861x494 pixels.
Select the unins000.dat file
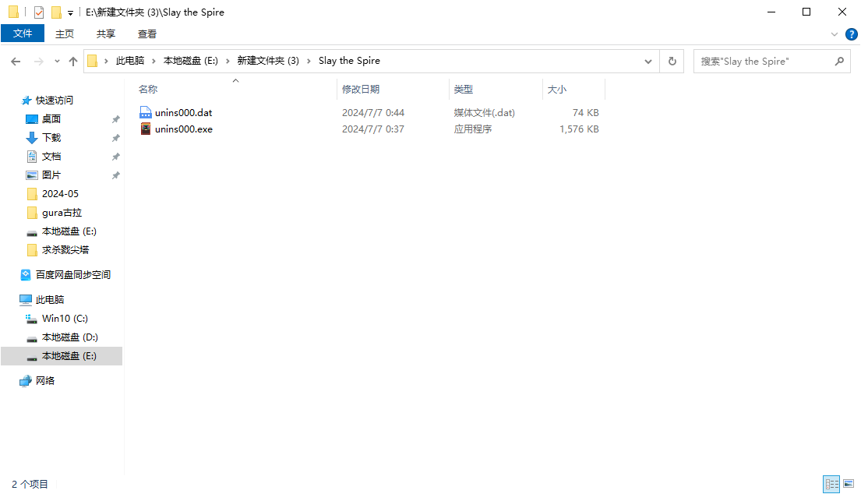(183, 113)
